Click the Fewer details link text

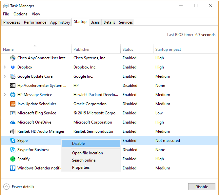coord(23,187)
